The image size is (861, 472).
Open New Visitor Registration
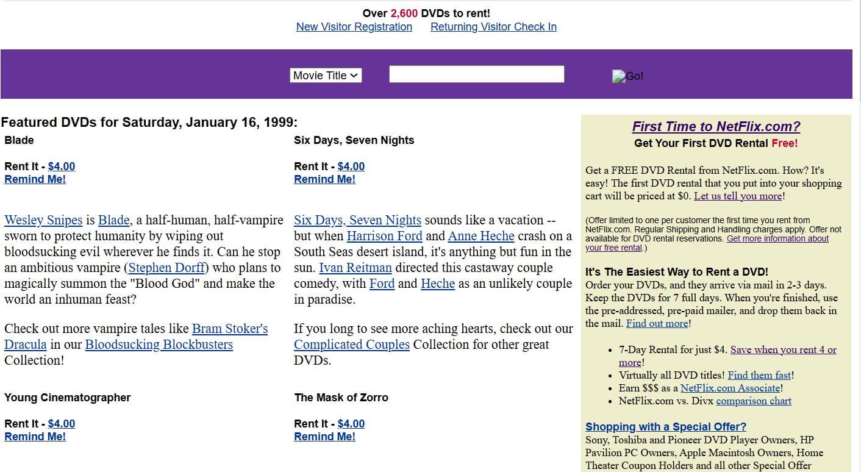[354, 27]
